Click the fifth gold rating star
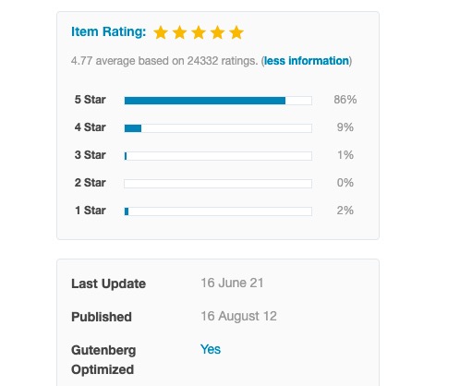The width and height of the screenshot is (460, 386). click(236, 32)
